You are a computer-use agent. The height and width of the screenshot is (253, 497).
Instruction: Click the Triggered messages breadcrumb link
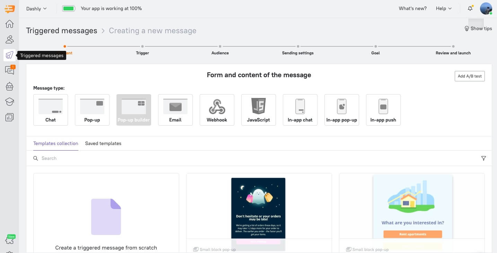[62, 30]
